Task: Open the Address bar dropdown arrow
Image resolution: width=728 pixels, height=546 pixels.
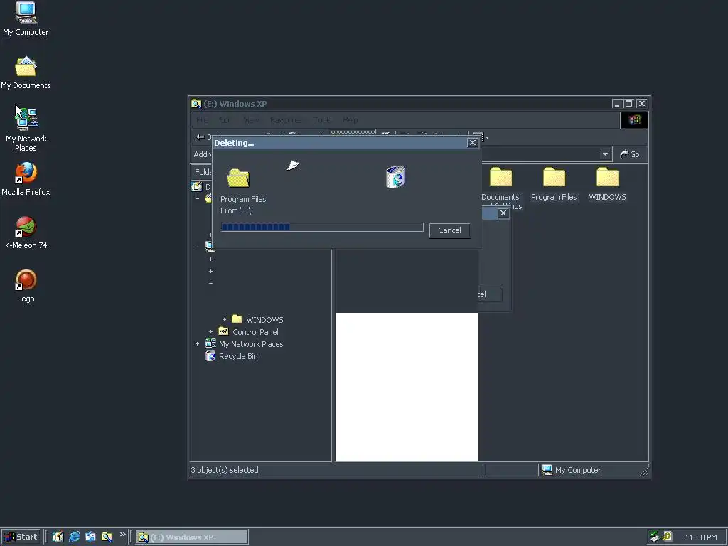Action: [x=605, y=154]
